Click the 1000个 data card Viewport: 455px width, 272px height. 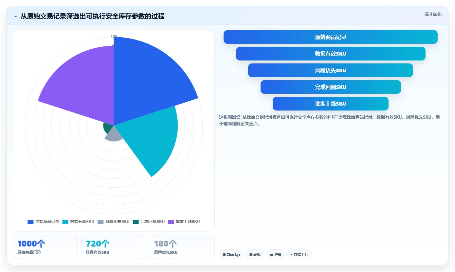point(45,247)
